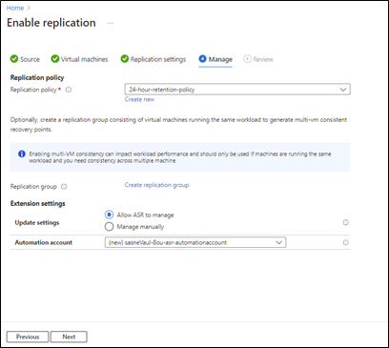Screen dimensions: 389x348
Task: Open the Automation account dropdown
Action: 195,242
